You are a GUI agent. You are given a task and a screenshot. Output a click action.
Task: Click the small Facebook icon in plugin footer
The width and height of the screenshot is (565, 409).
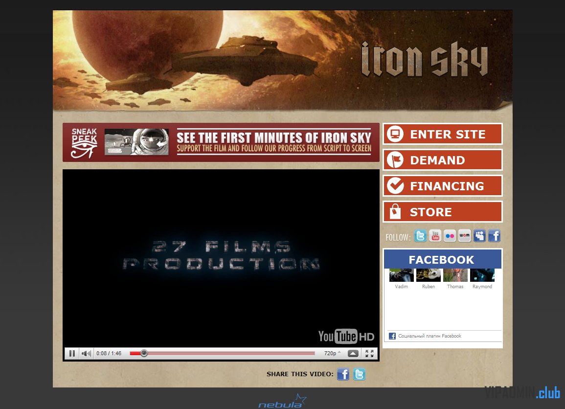point(392,336)
